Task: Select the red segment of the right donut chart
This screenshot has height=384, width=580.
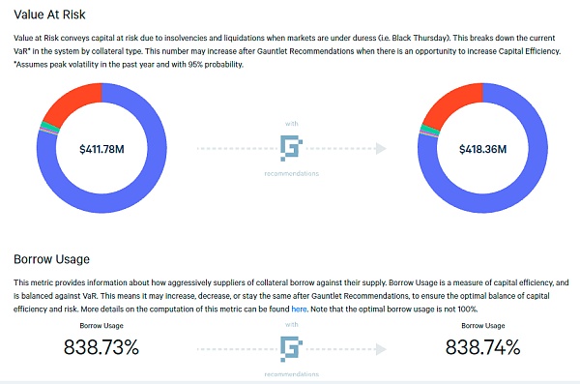Action: point(452,102)
